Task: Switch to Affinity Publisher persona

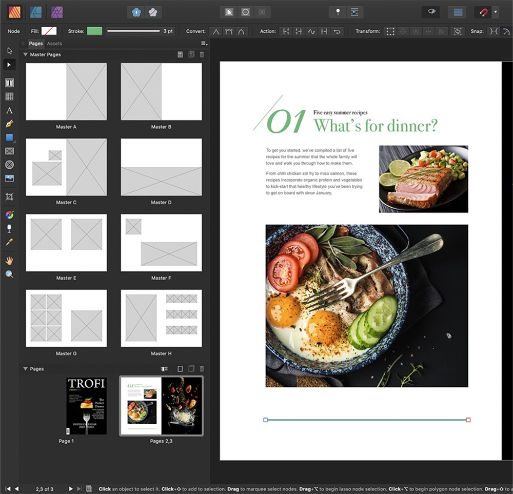Action: (x=14, y=12)
